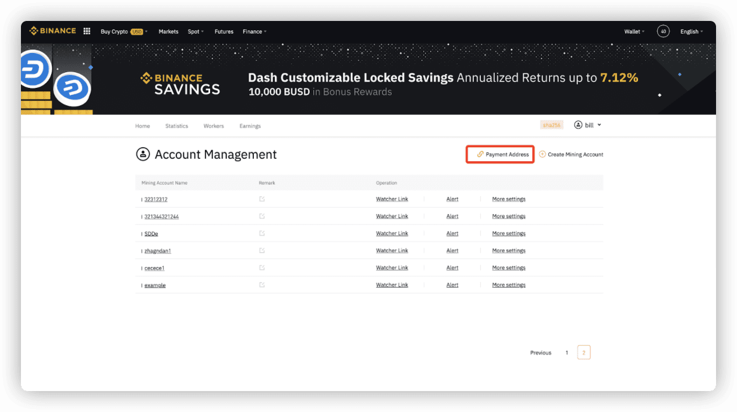Open Watcher Link for cecece1

point(392,268)
